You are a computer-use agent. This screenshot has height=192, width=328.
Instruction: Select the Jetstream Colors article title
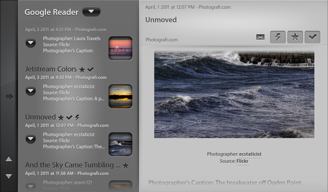tap(51, 69)
